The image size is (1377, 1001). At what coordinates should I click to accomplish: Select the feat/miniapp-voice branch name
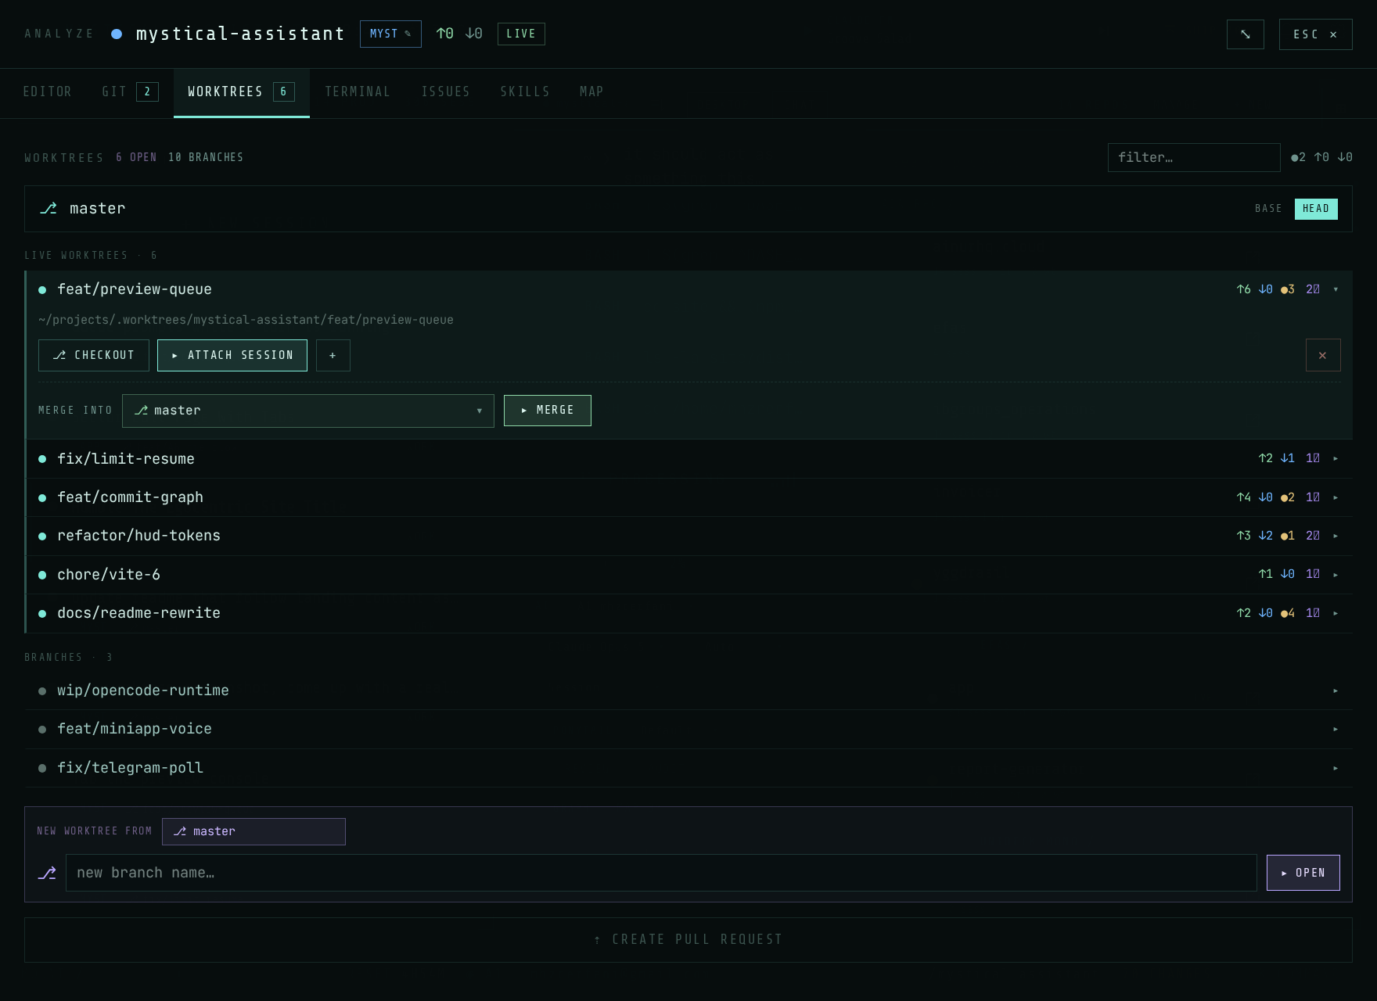(x=135, y=729)
